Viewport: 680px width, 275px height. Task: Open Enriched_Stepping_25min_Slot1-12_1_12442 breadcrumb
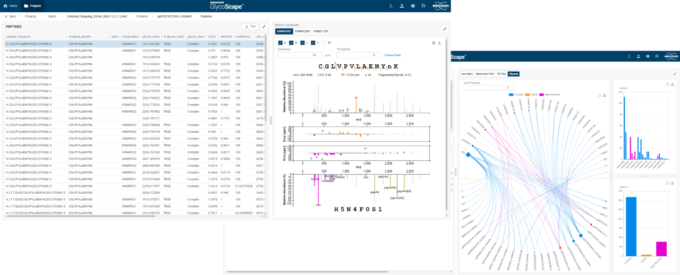(x=97, y=16)
